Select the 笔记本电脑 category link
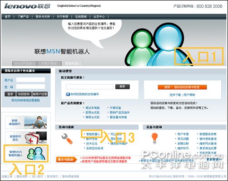 (x=93, y=108)
